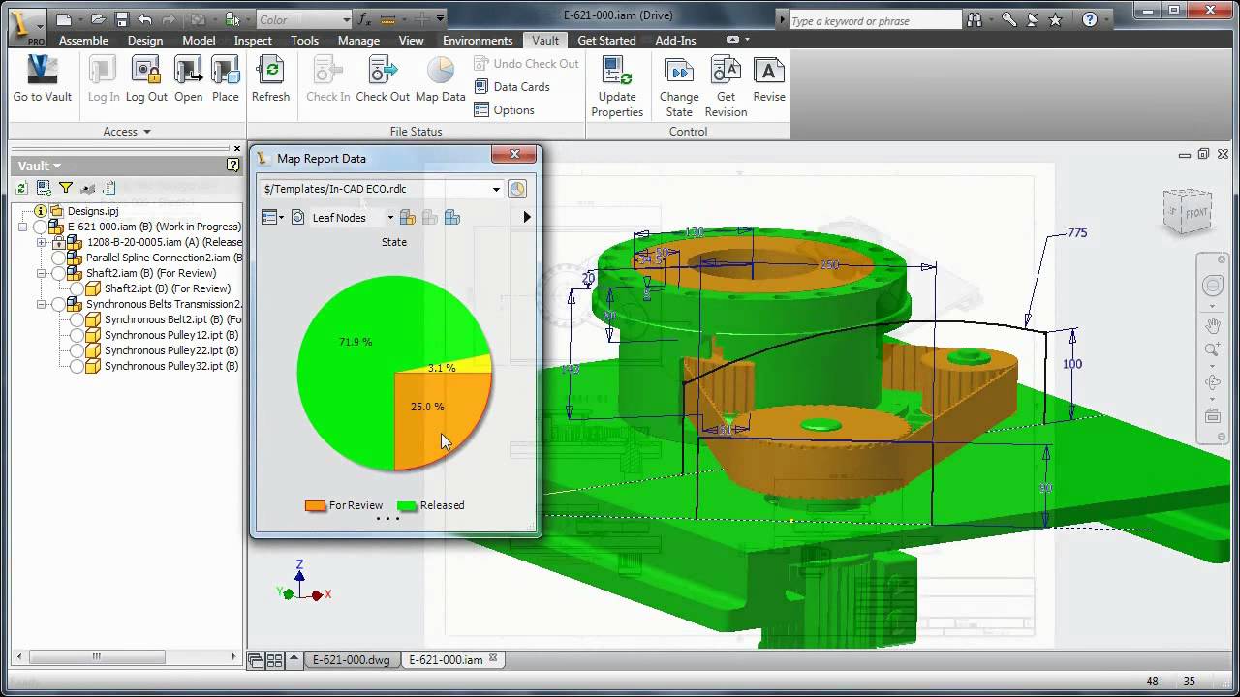The width and height of the screenshot is (1240, 697).
Task: Toggle status circle for E-621-000.iam
Action: pyautogui.click(x=40, y=227)
